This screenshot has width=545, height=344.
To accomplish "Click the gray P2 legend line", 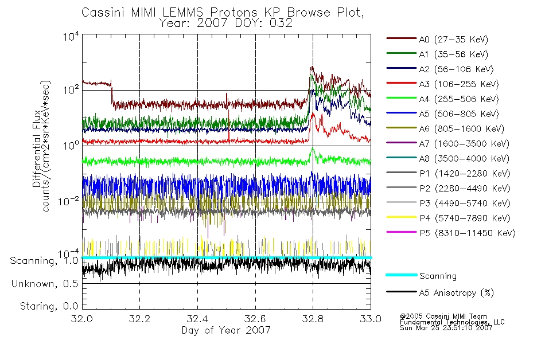I will (401, 187).
